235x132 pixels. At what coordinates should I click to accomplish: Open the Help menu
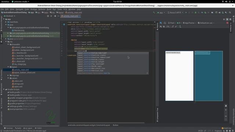tap(79, 9)
